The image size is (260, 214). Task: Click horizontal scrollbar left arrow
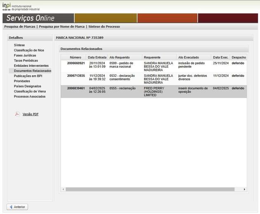tap(64, 189)
